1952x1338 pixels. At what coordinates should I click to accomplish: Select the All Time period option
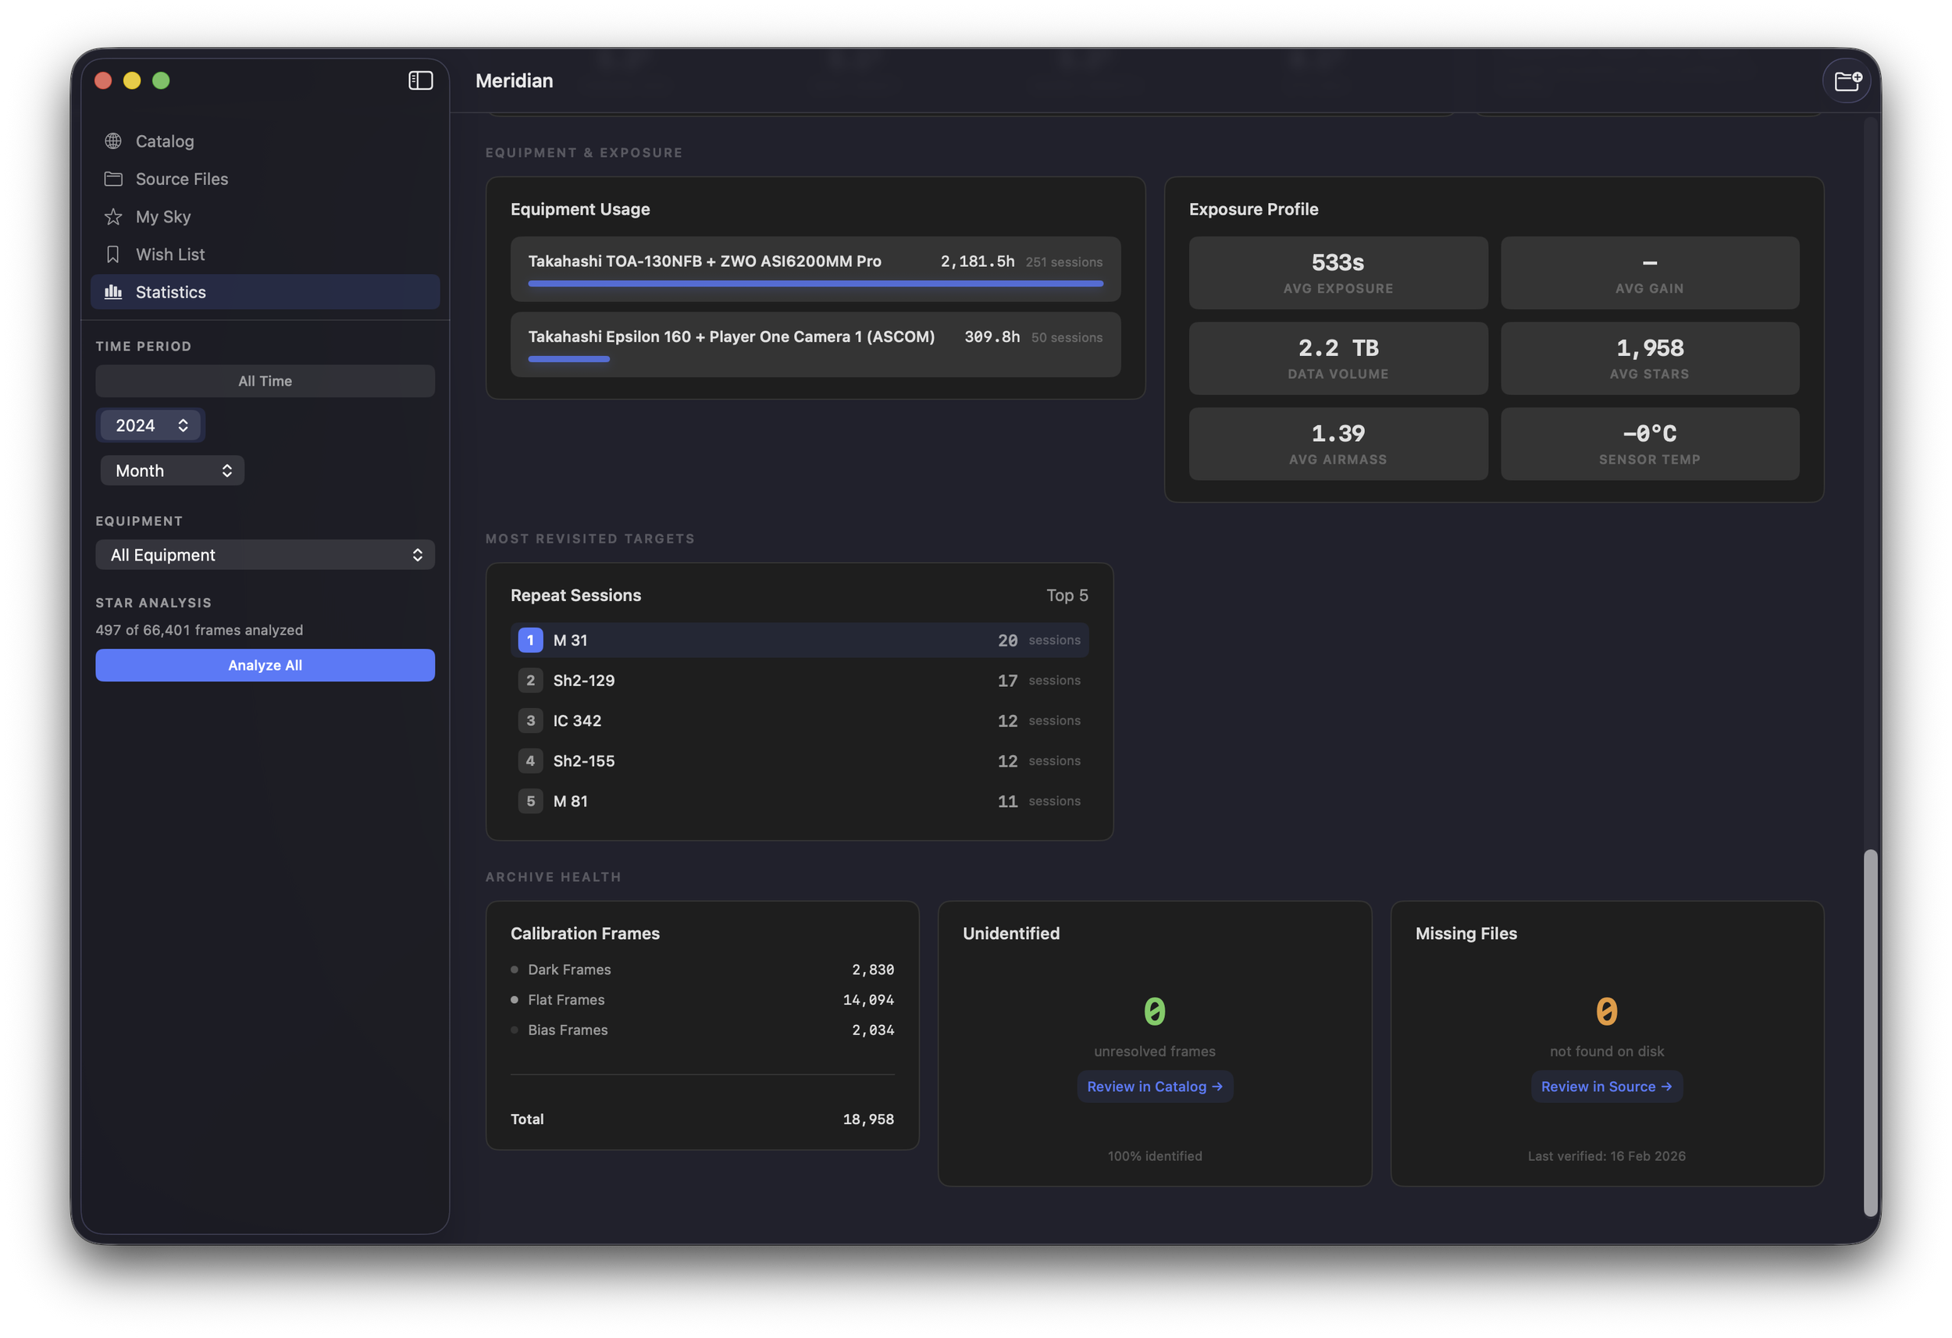point(265,380)
